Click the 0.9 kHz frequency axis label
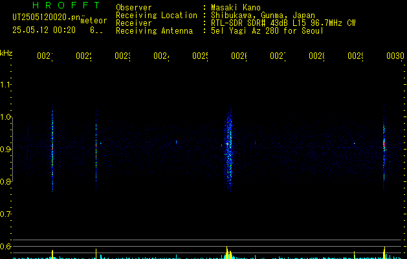This screenshot has height=259, width=407. 5,150
